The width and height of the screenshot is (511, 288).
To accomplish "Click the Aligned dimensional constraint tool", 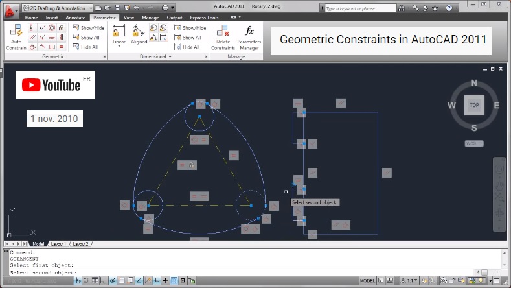I will point(139,34).
